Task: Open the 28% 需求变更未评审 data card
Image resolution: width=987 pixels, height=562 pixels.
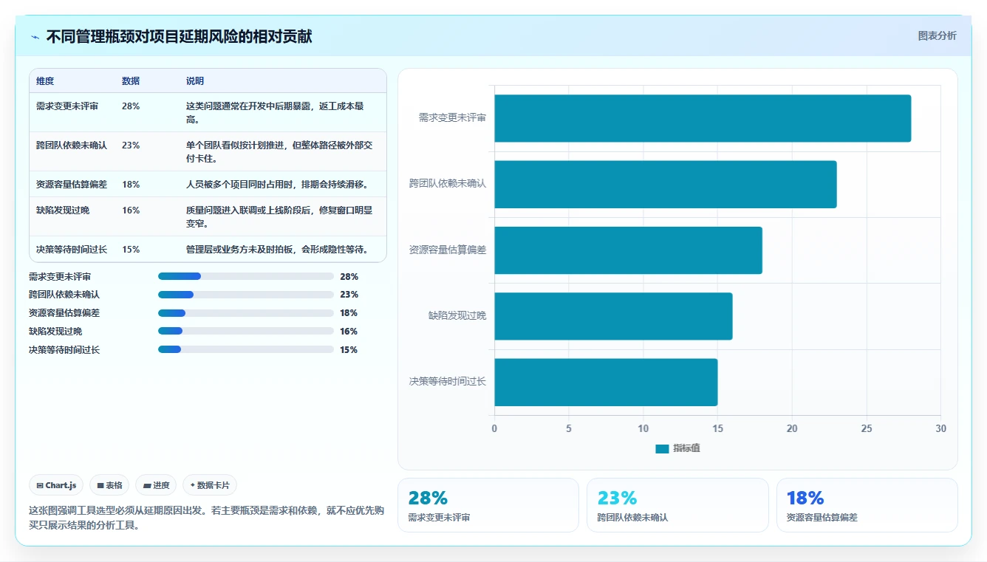Action: click(488, 505)
